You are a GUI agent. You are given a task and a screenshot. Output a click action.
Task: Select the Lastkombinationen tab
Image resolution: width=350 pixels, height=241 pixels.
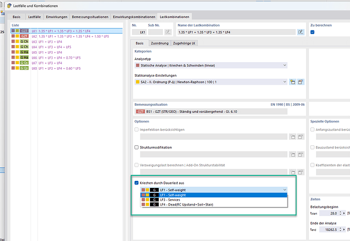(174, 17)
